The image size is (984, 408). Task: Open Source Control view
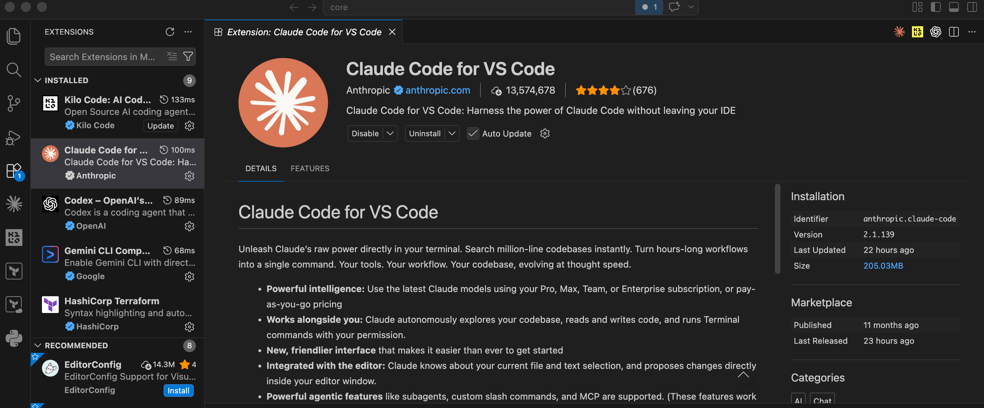point(14,103)
